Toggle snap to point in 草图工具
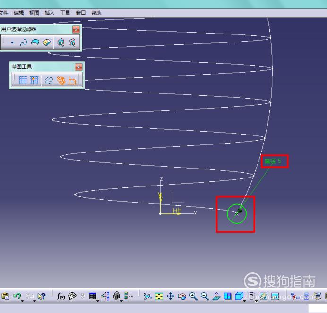 34,80
